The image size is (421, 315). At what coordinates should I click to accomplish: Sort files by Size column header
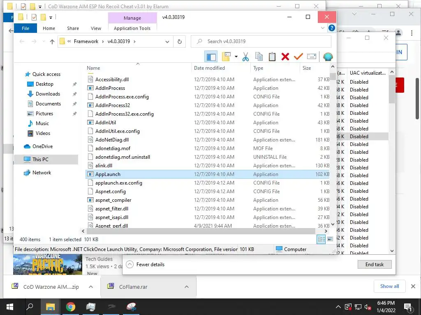(315, 68)
